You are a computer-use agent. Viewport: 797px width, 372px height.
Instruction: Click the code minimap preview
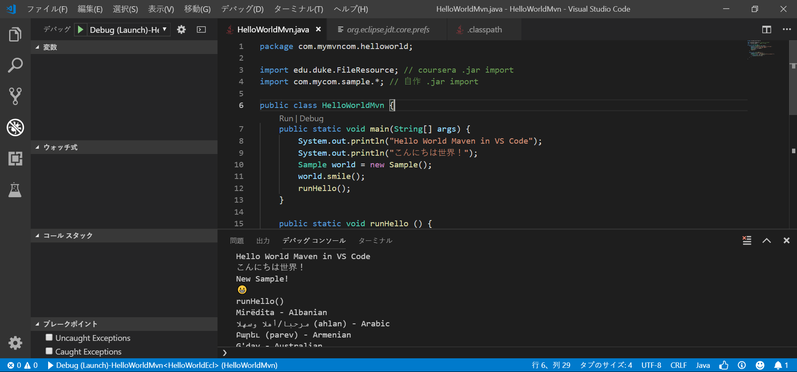click(761, 49)
